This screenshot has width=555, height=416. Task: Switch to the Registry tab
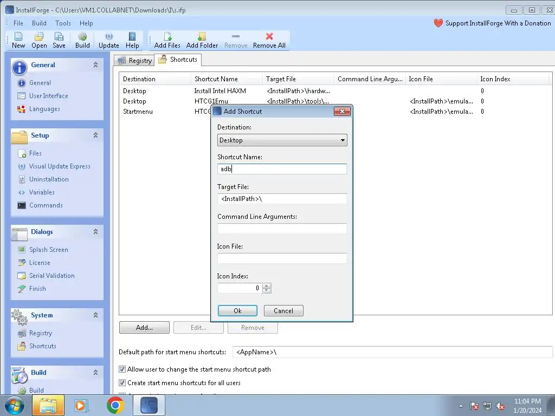135,61
